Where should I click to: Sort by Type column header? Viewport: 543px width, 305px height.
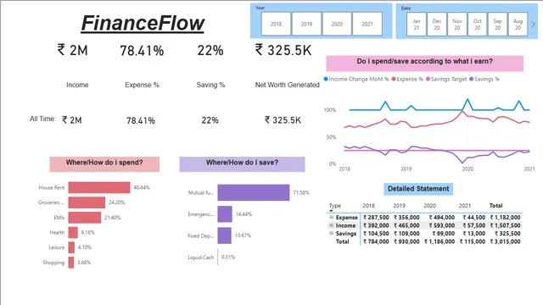[x=335, y=205]
